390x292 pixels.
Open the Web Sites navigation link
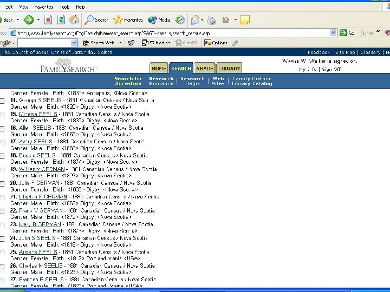click(218, 81)
